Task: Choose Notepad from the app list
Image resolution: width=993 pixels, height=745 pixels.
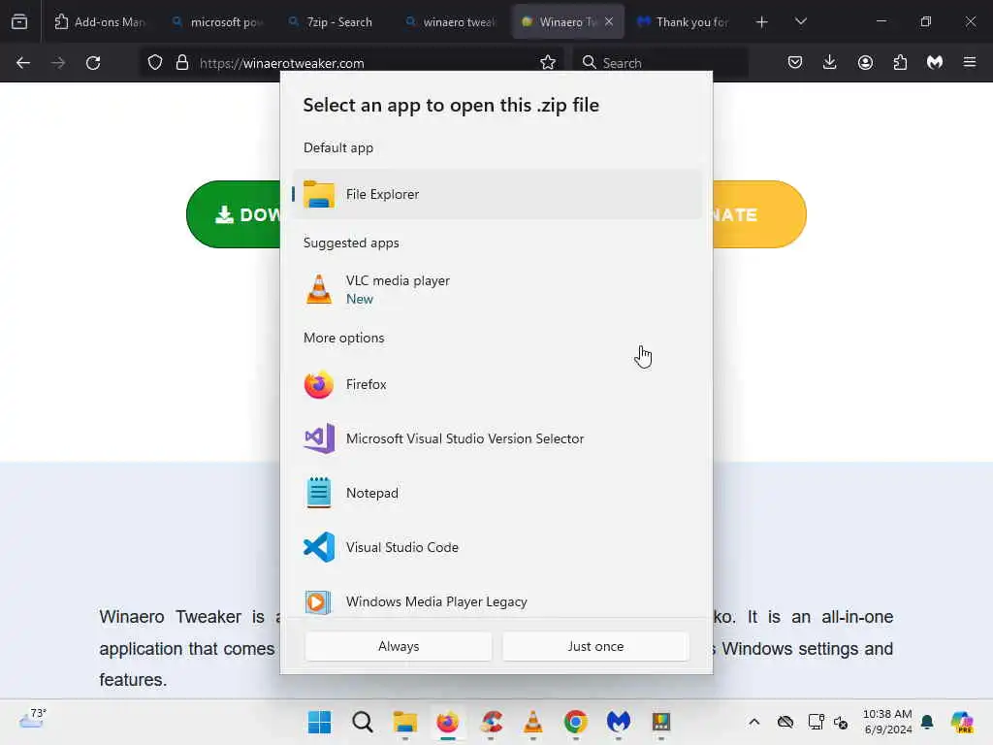Action: (x=497, y=493)
